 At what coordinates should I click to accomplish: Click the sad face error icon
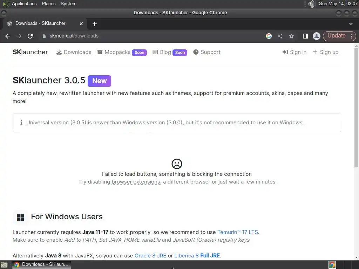point(177,164)
